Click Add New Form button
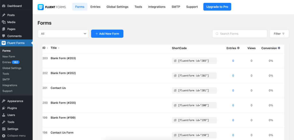This screenshot has height=140, width=294. [x=107, y=34]
